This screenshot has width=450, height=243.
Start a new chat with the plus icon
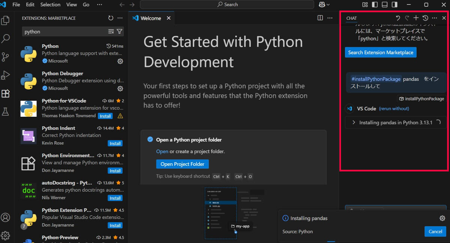(416, 18)
